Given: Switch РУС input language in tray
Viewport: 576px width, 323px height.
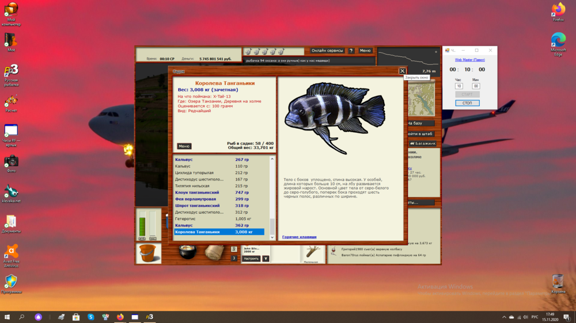Looking at the screenshot, I should tap(535, 317).
